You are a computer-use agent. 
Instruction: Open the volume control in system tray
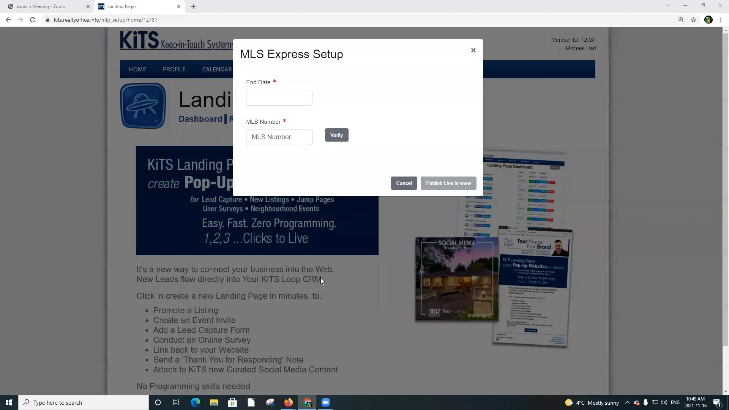click(x=664, y=402)
